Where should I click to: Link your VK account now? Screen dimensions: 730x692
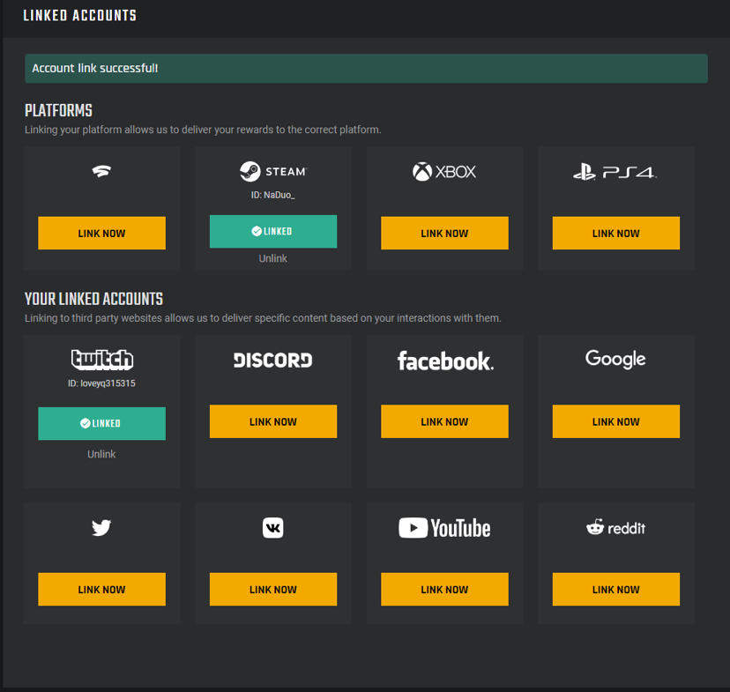273,590
